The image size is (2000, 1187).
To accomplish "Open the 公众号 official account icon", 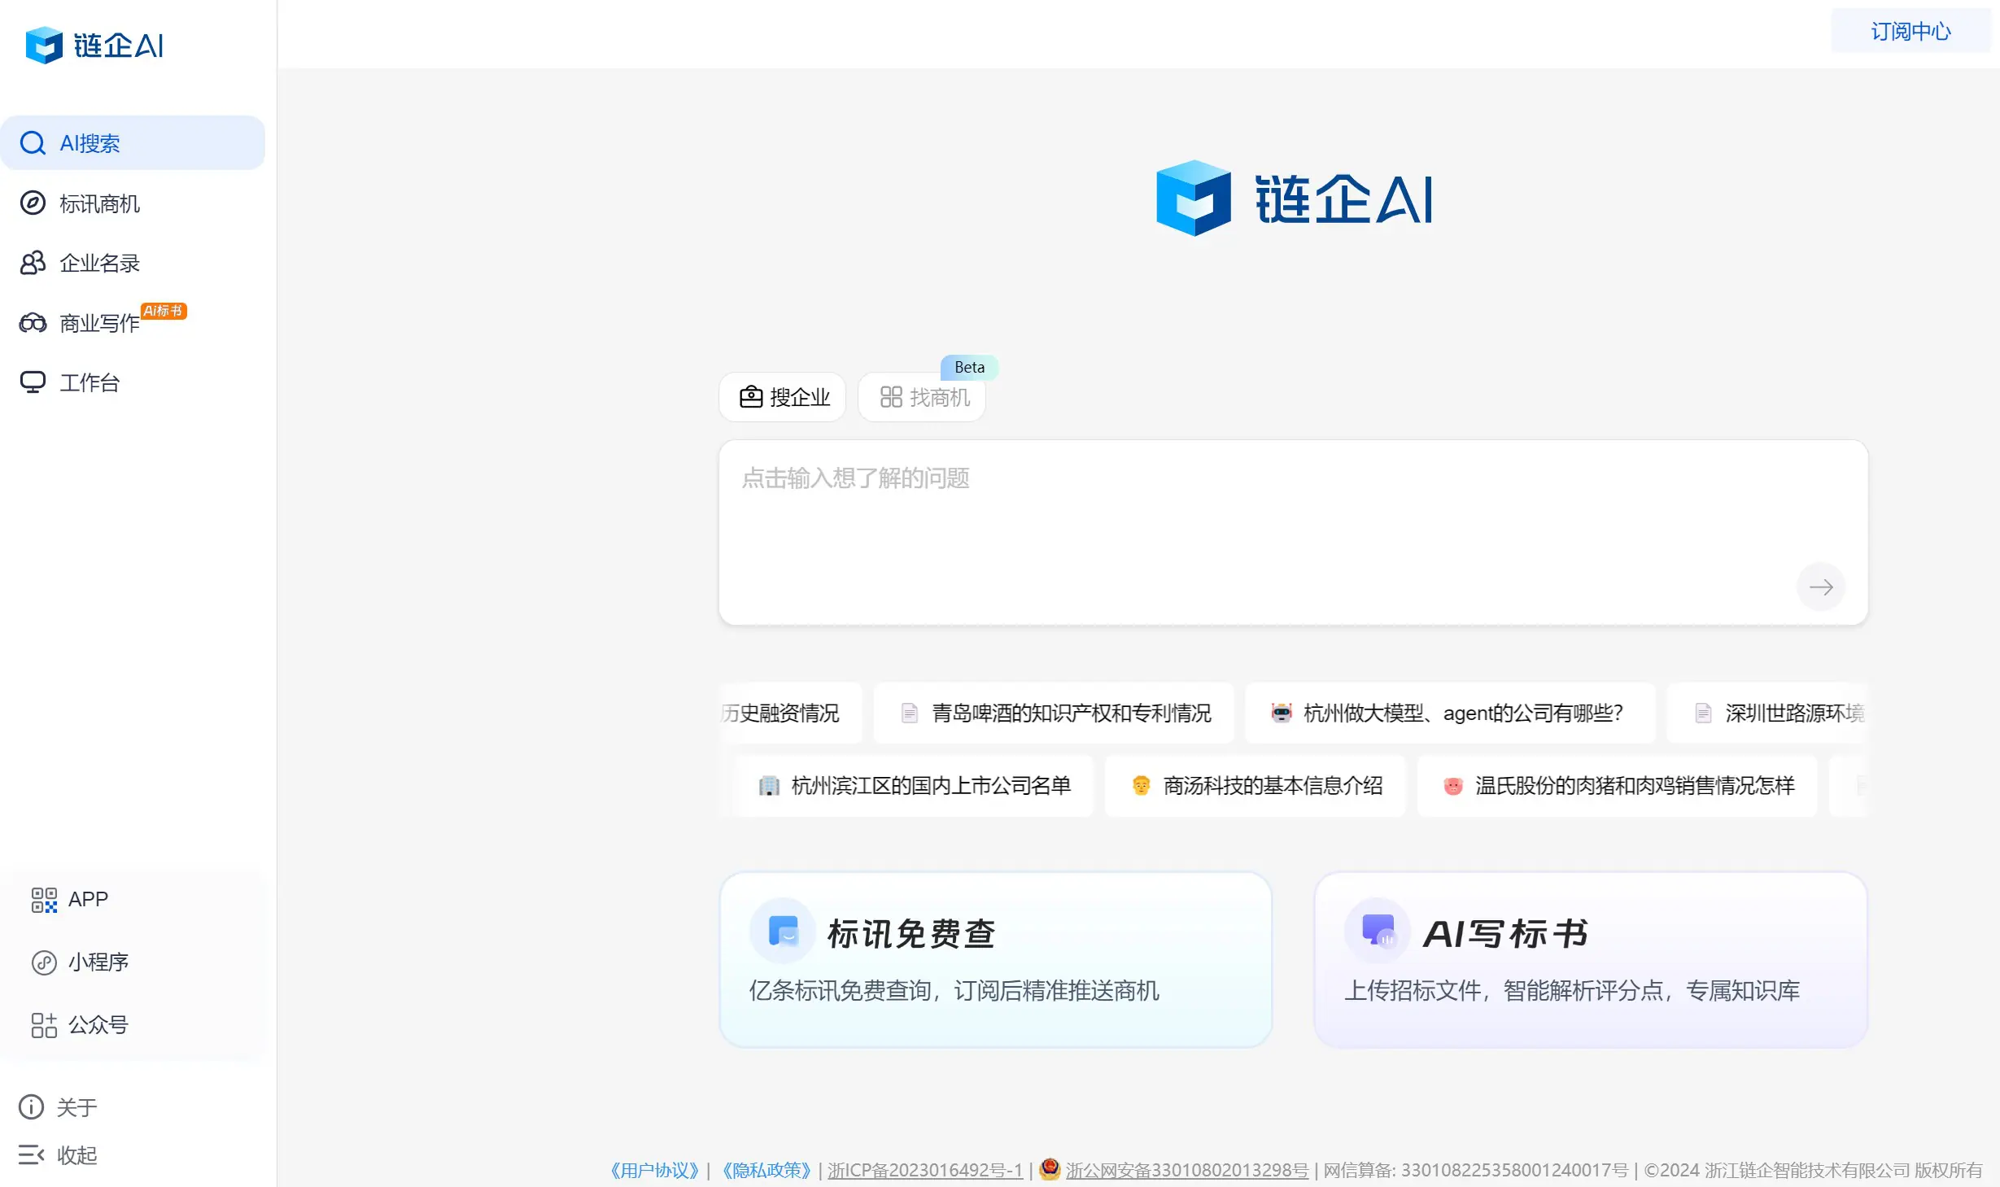I will click(44, 1025).
